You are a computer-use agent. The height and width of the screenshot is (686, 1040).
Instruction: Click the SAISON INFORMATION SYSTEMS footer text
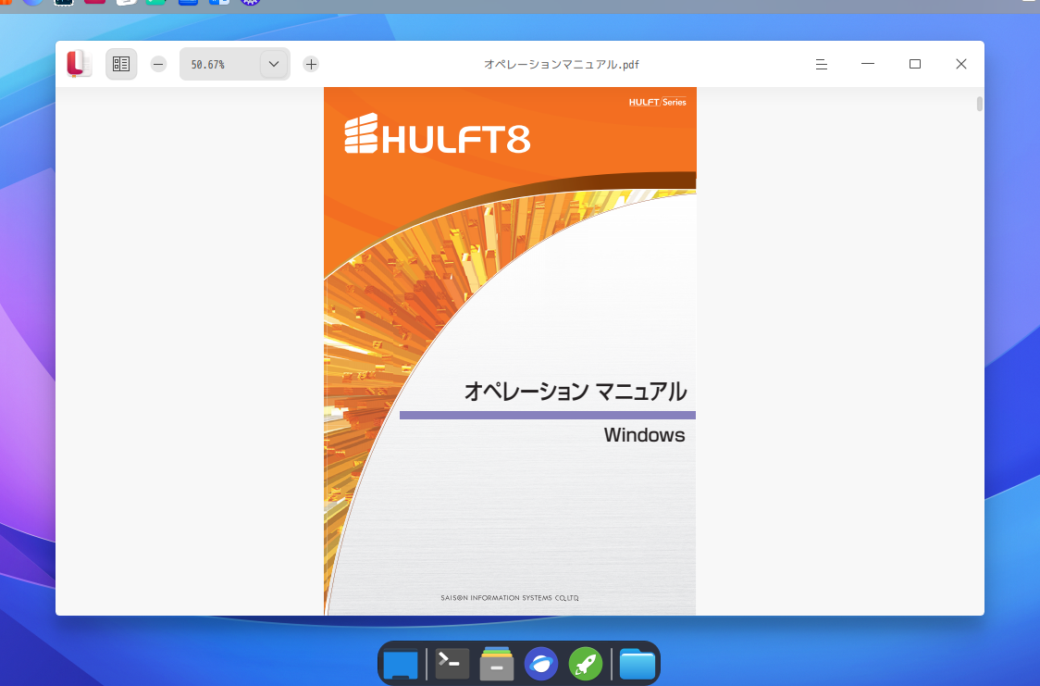point(510,598)
